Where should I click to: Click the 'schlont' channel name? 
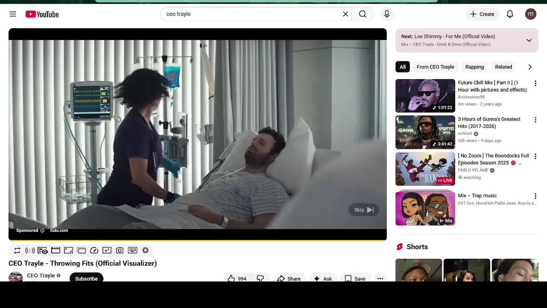pyautogui.click(x=465, y=133)
